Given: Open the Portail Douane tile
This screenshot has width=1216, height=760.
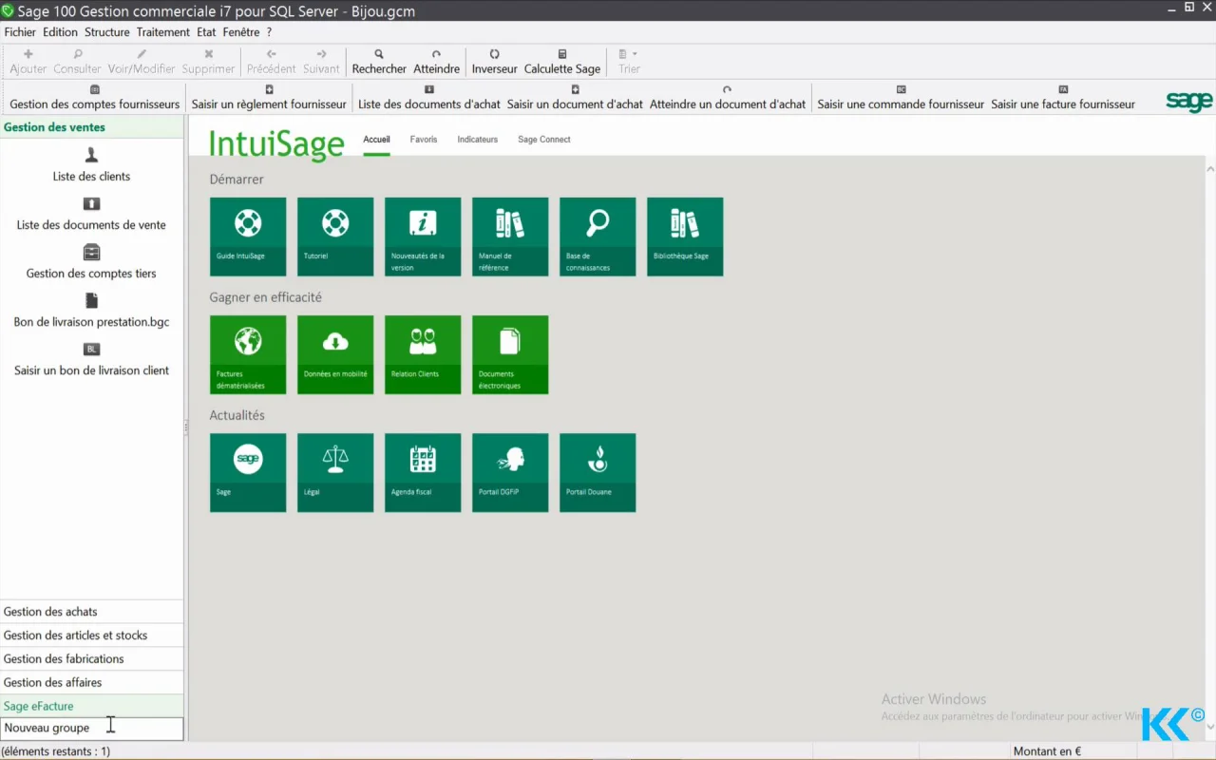Looking at the screenshot, I should 598,472.
